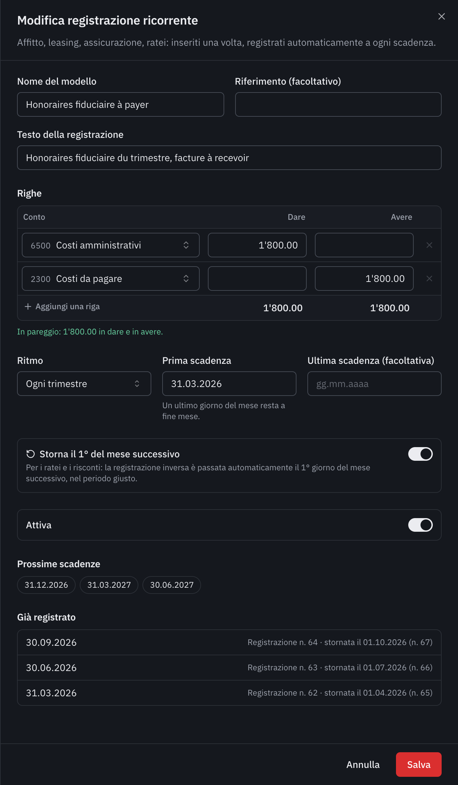
Task: Click the Aggiungi una riga link
Action: click(x=62, y=306)
